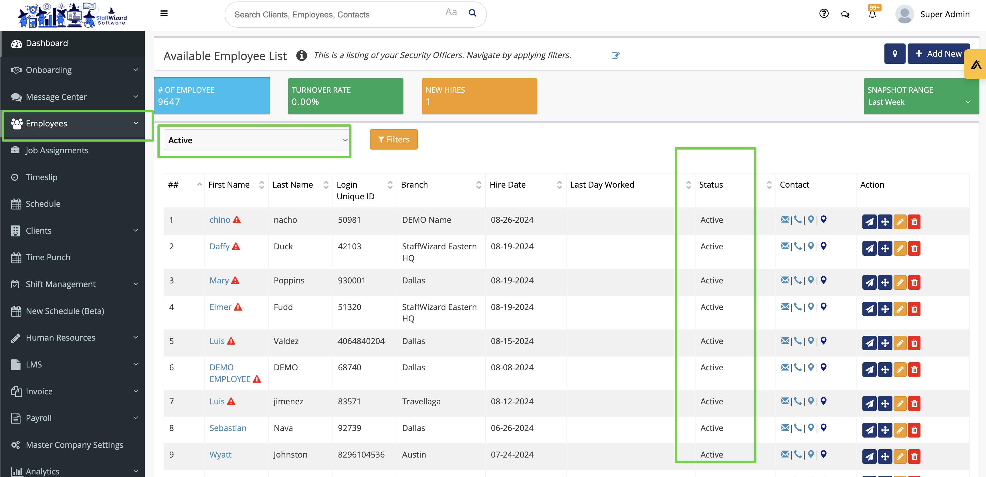Screen dimensions: 986x477
Task: Expand the Message Center sidebar menu
Action: [x=73, y=97]
